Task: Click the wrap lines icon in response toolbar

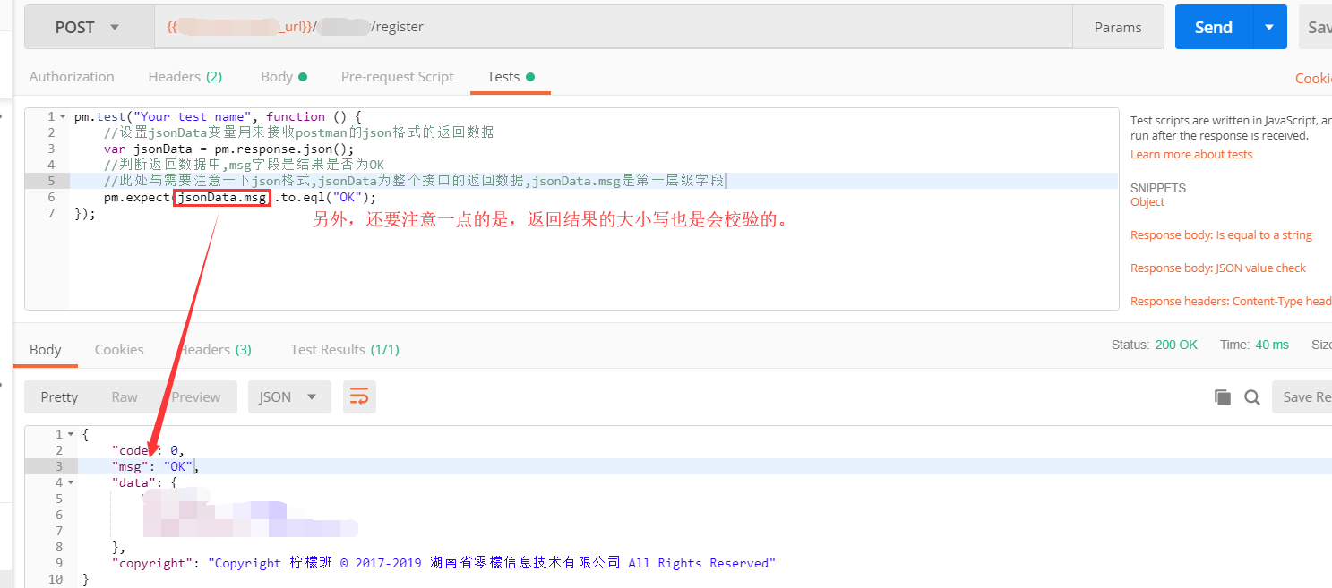Action: (359, 397)
